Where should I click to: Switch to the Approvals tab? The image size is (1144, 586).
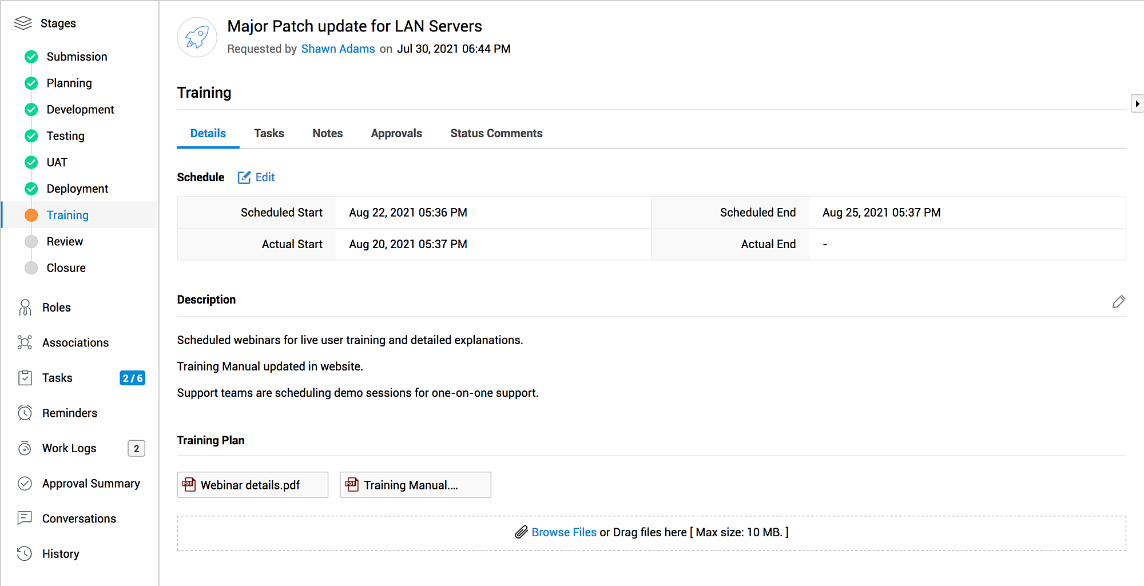click(x=396, y=133)
